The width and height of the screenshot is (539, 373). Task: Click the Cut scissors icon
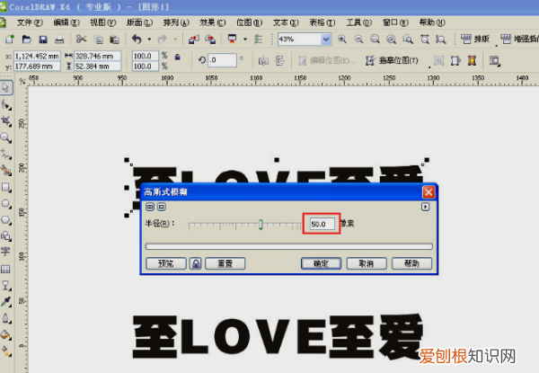point(81,40)
